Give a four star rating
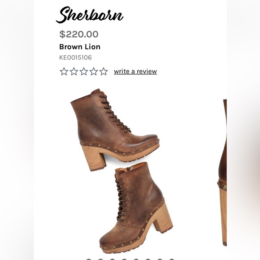Image resolution: width=260 pixels, height=260 pixels. tap(94, 71)
